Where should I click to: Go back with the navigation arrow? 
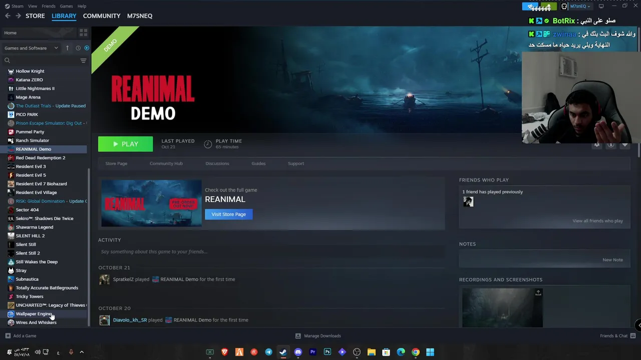coord(8,16)
